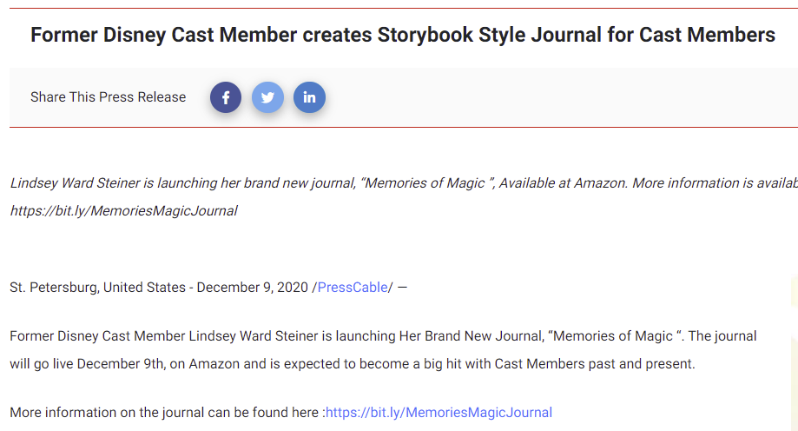The image size is (798, 431).
Task: Click the italic summary line starting 'Lindsey Ward Steiner is launching'
Action: (x=404, y=182)
